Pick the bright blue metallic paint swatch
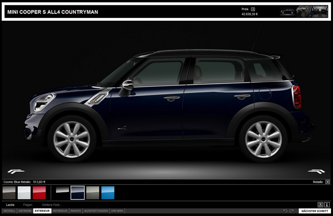Image resolution: width=333 pixels, height=216 pixels. [108, 193]
